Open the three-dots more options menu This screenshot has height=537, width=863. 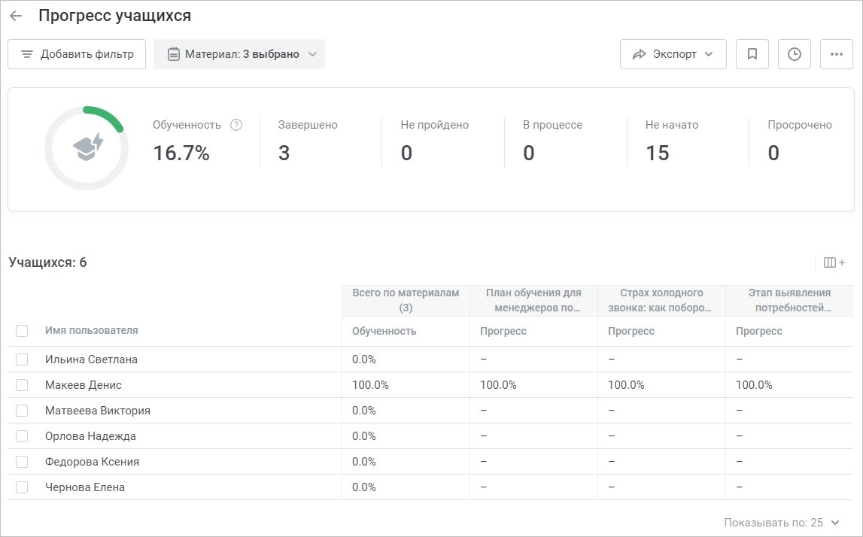837,54
